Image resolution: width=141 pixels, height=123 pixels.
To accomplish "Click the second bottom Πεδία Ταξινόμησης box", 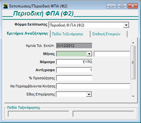I will [103, 114].
